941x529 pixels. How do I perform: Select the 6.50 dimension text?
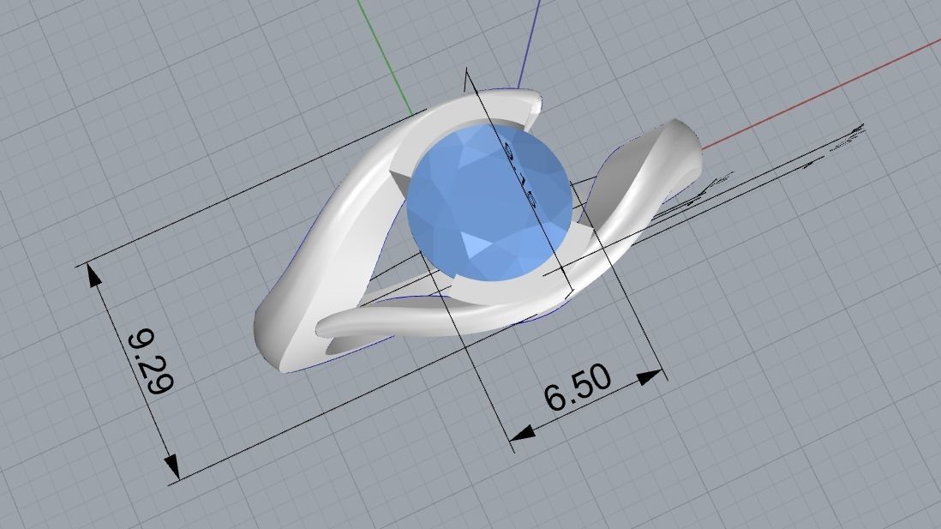pyautogui.click(x=577, y=388)
